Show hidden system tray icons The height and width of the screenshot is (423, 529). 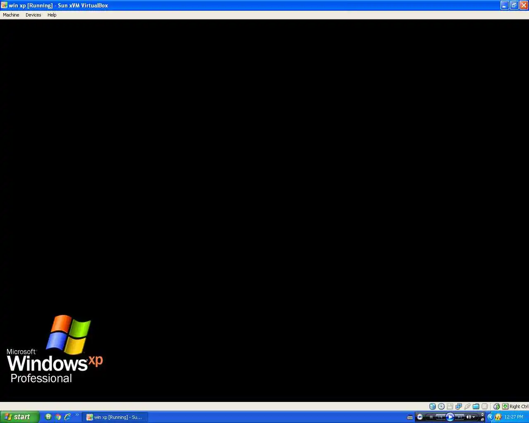tap(491, 417)
